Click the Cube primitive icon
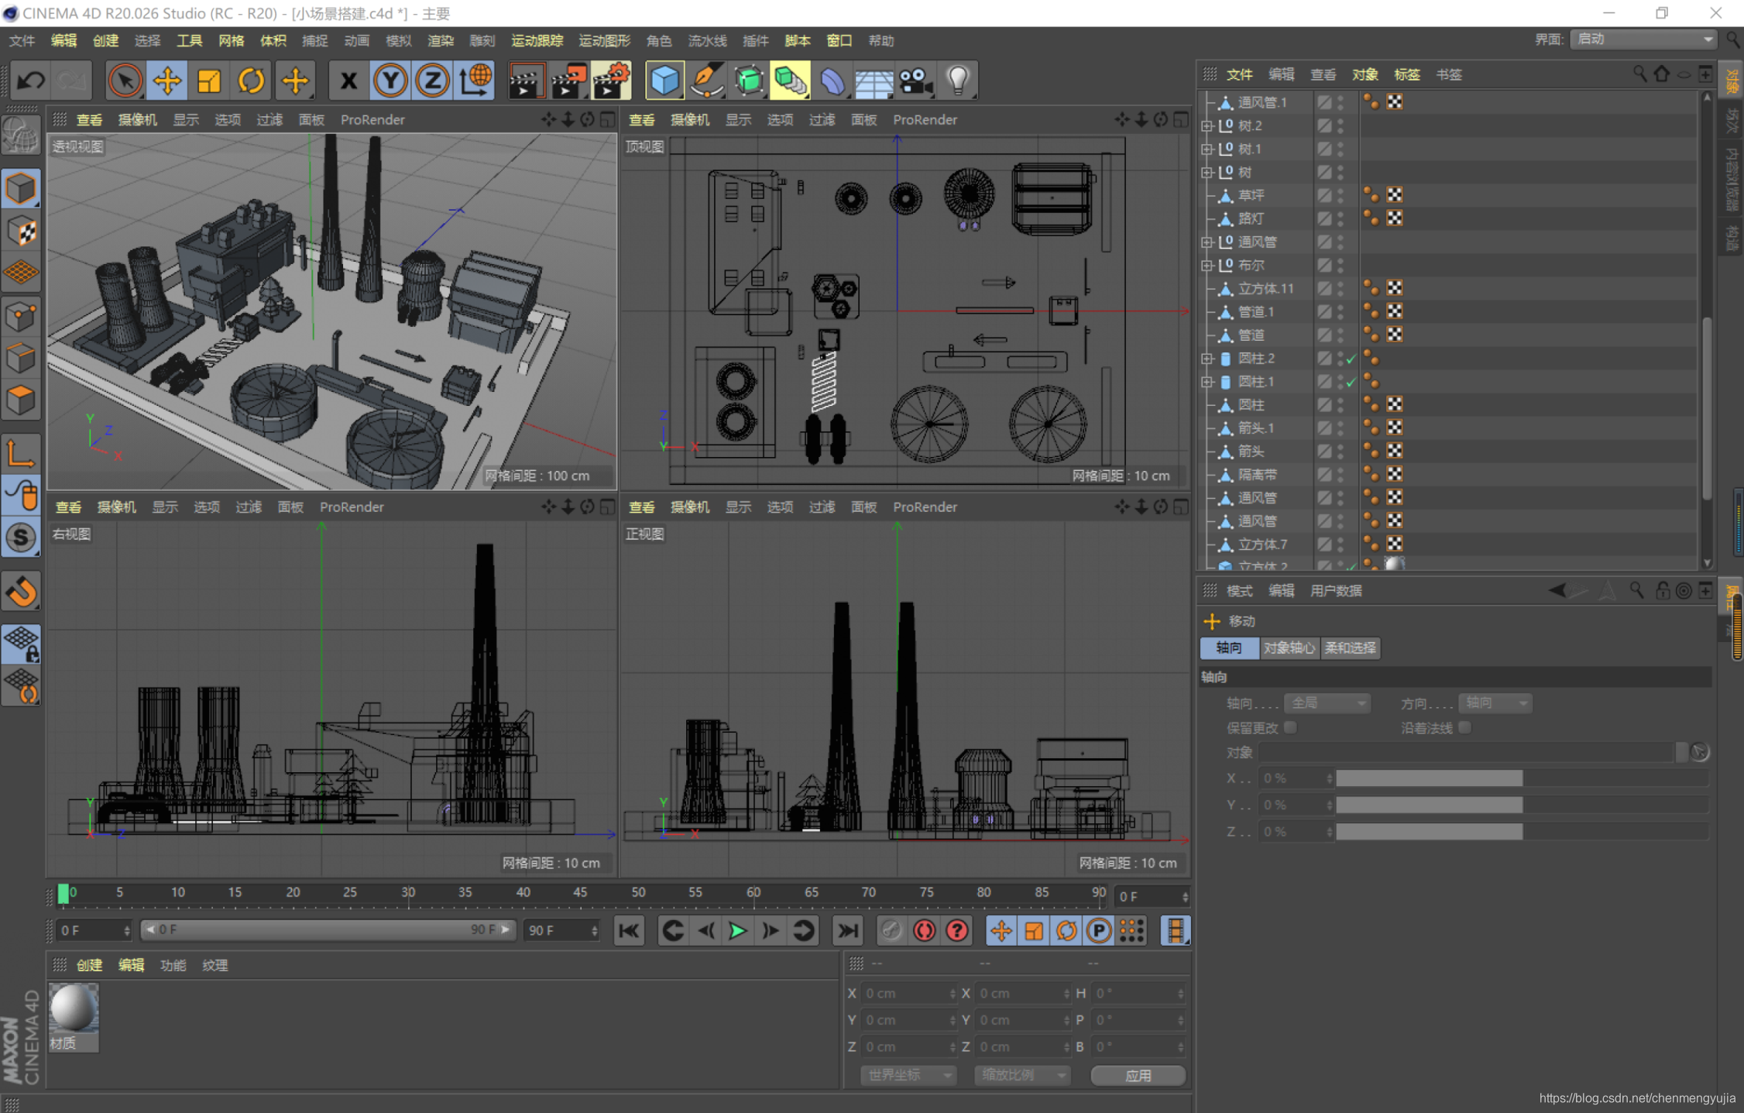The width and height of the screenshot is (1744, 1113). tap(664, 81)
